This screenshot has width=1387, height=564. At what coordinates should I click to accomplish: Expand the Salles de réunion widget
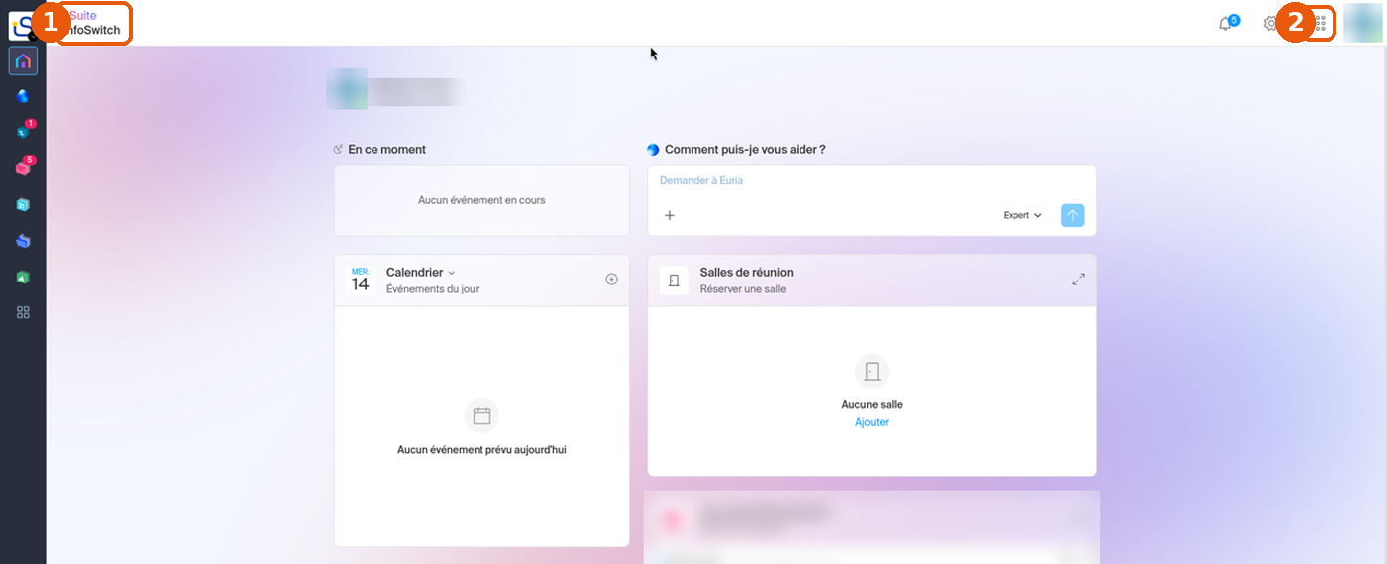(1078, 280)
